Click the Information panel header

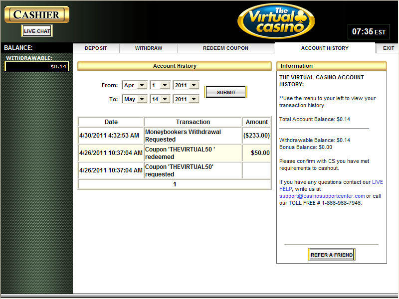tap(332, 66)
